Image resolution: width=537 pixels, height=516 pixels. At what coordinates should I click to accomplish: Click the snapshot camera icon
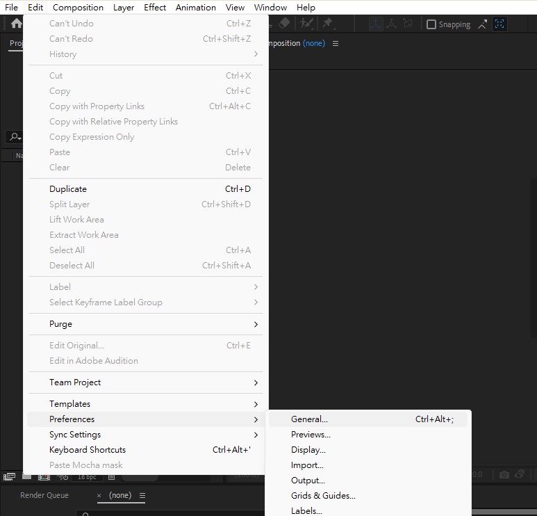point(504,475)
